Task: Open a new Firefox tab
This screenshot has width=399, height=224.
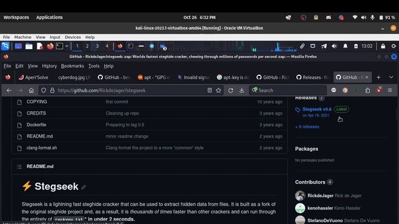Action: point(378,77)
